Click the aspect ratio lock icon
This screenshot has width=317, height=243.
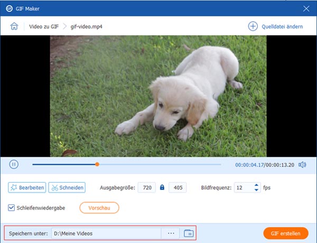(x=162, y=188)
